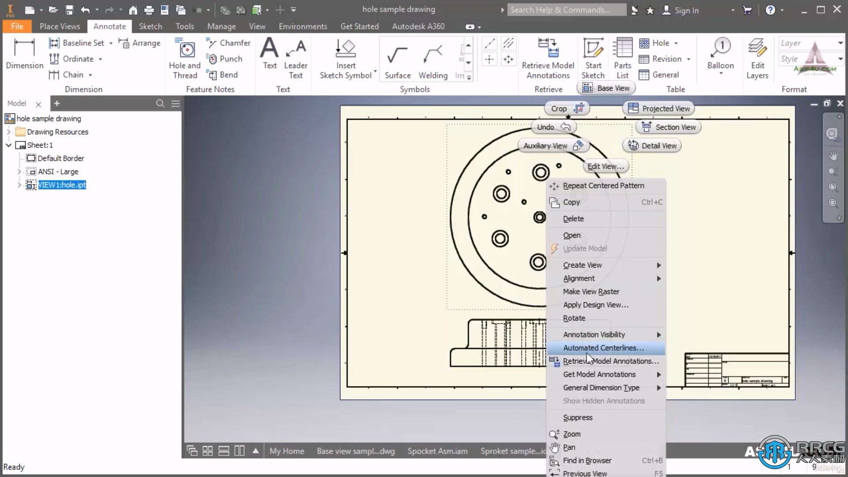Screen dimensions: 848x477
Task: Click the Home icon in quick access toolbar
Action: pos(133,10)
